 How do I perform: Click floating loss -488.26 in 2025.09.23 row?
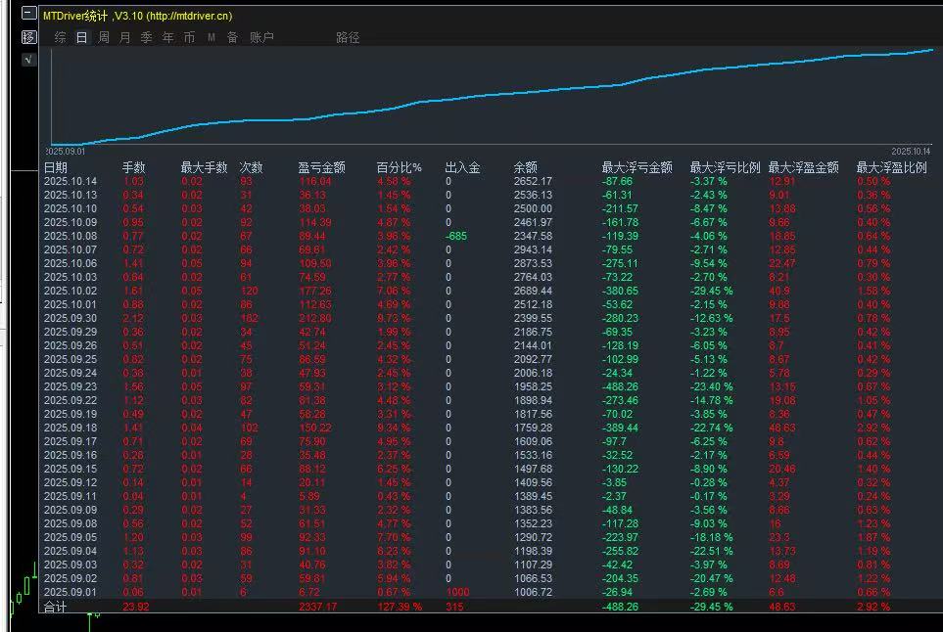coord(620,386)
